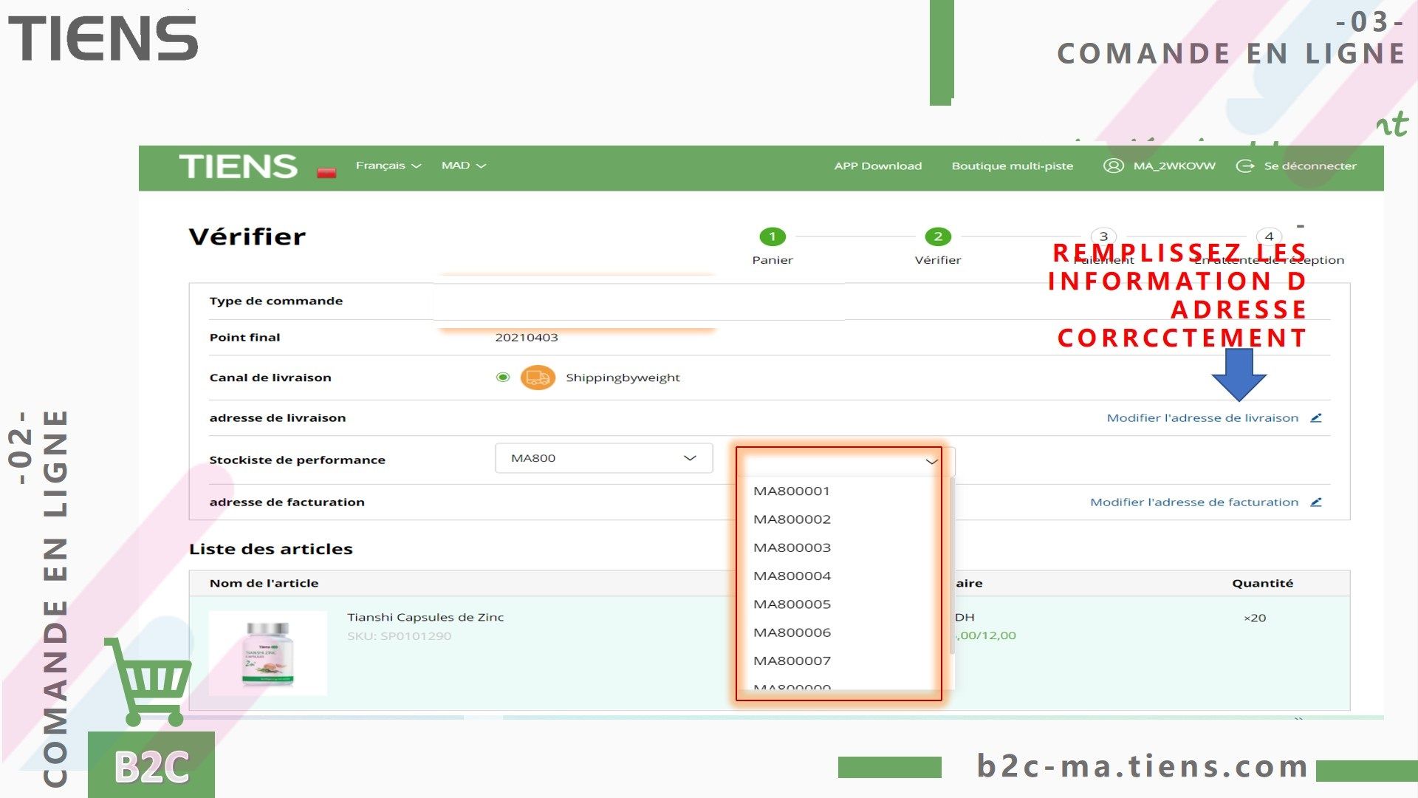Image resolution: width=1418 pixels, height=798 pixels.
Task: Choose MA800003 from the dropdown list
Action: coord(792,548)
